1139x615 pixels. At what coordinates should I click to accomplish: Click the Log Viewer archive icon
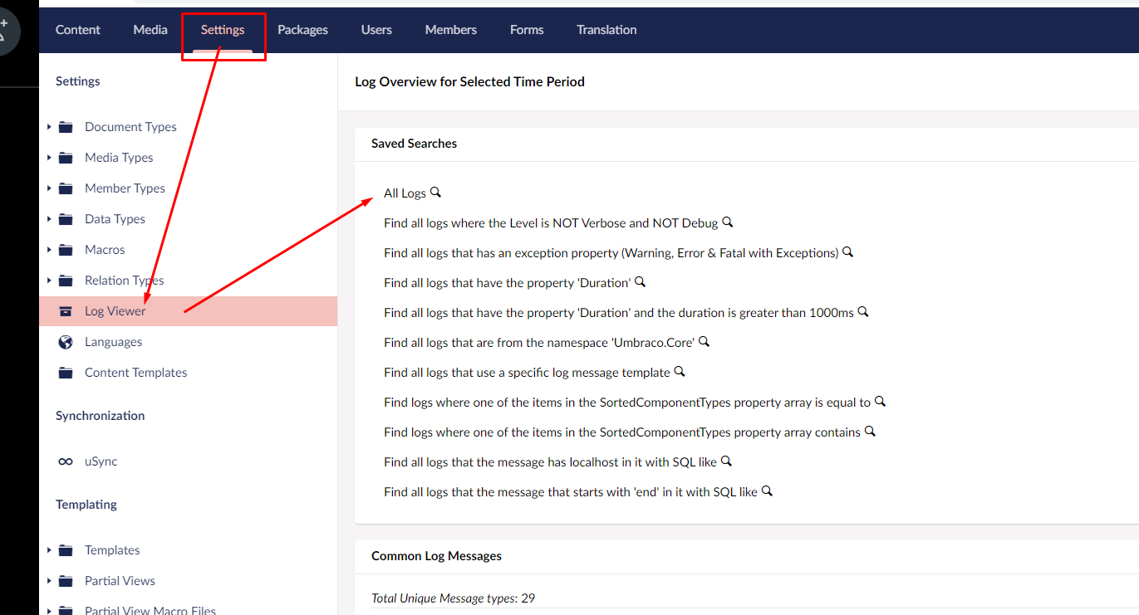click(x=66, y=311)
